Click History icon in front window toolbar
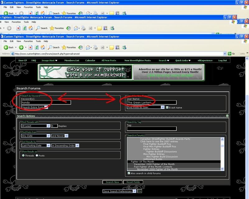The height and width of the screenshot is (199, 249). click(81, 47)
